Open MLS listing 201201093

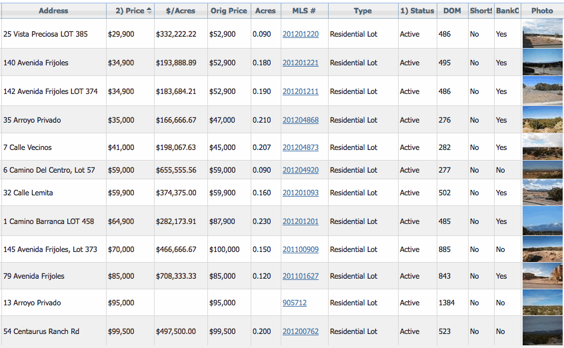[301, 193]
